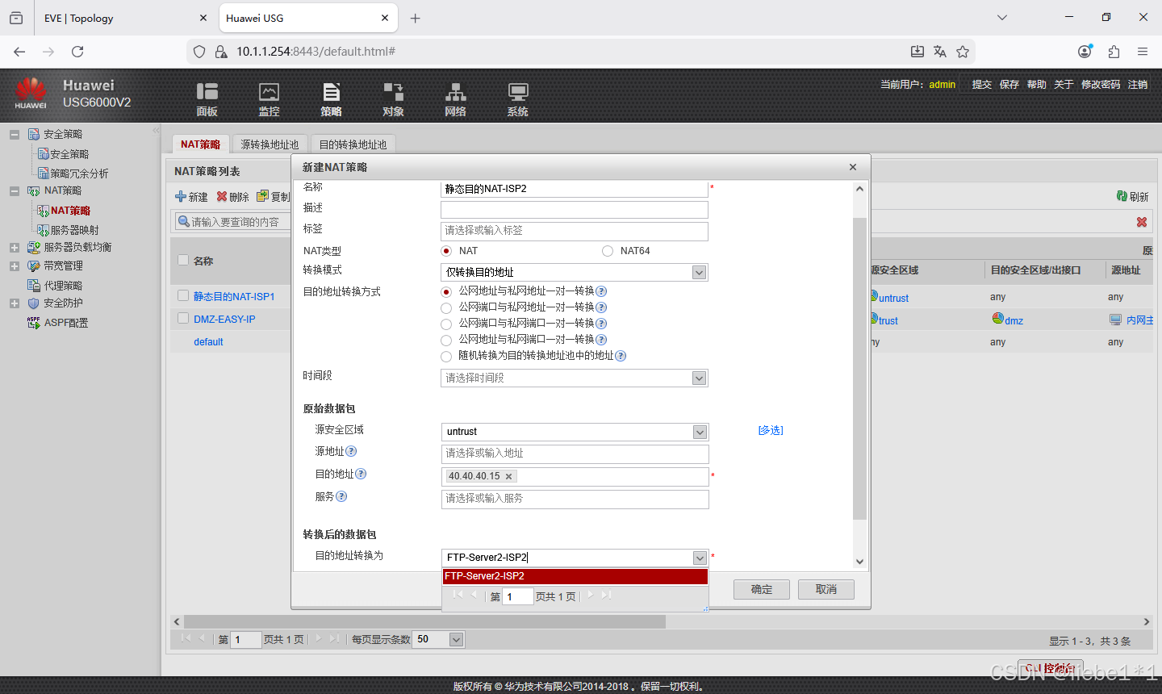Open the 系统 system icon
The width and height of the screenshot is (1162, 694).
[x=518, y=92]
